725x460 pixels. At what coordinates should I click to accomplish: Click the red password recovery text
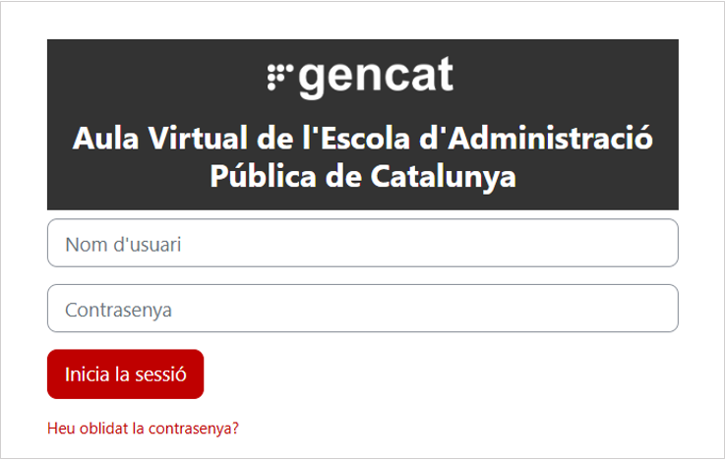143,429
